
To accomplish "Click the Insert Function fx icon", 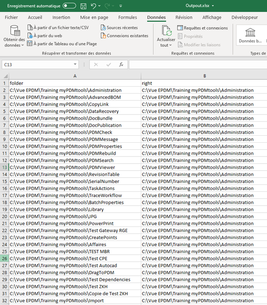I will [x=121, y=65].
